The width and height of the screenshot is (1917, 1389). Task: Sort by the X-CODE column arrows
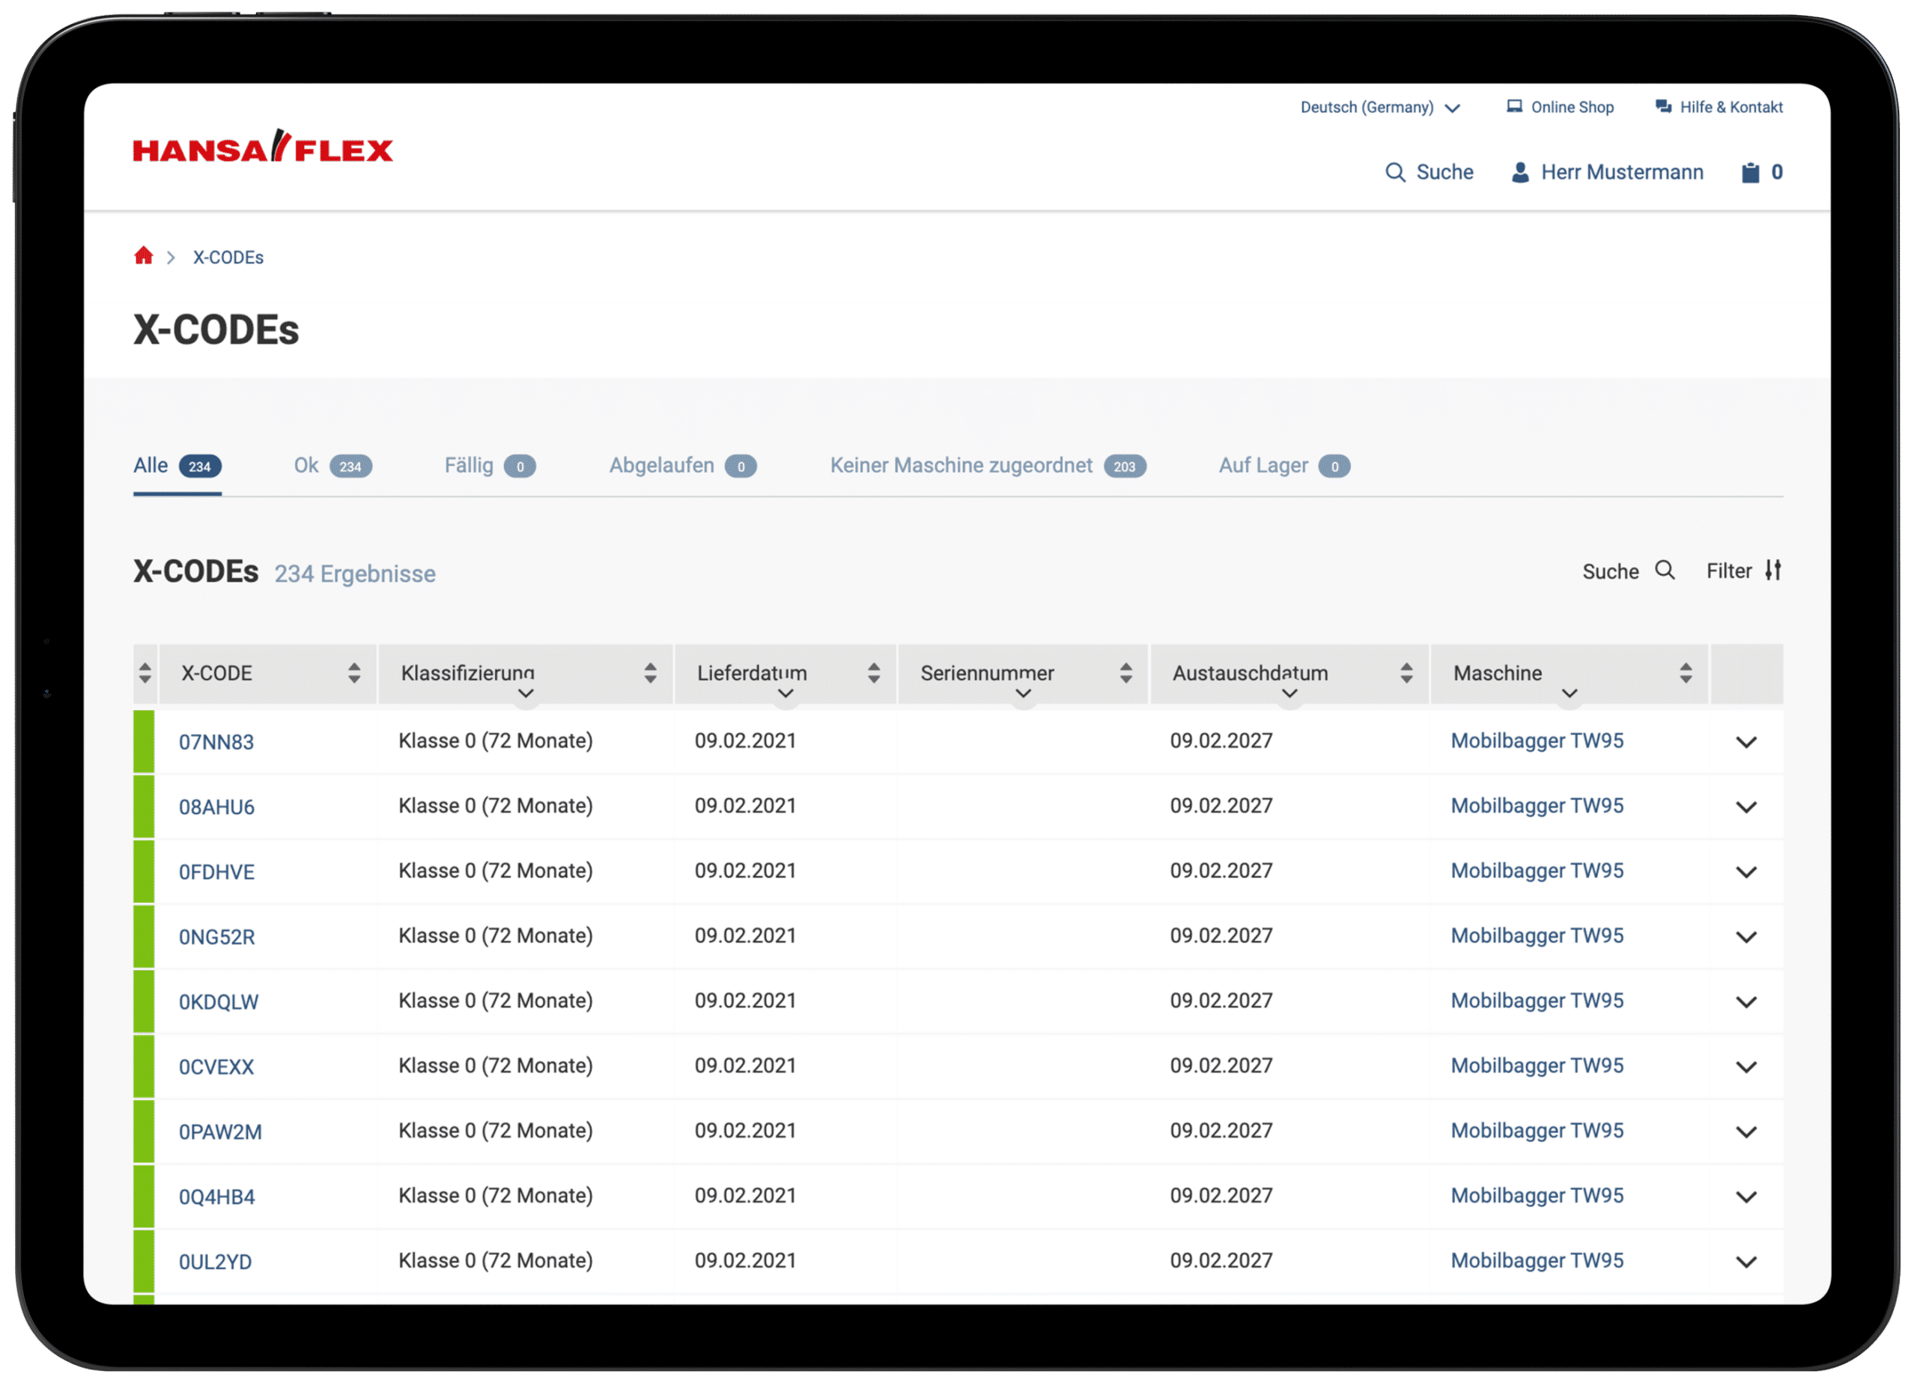[354, 673]
